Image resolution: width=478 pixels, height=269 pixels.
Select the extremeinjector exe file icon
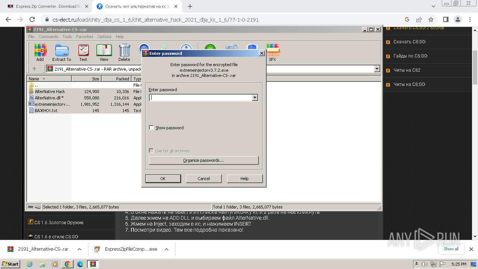point(31,104)
